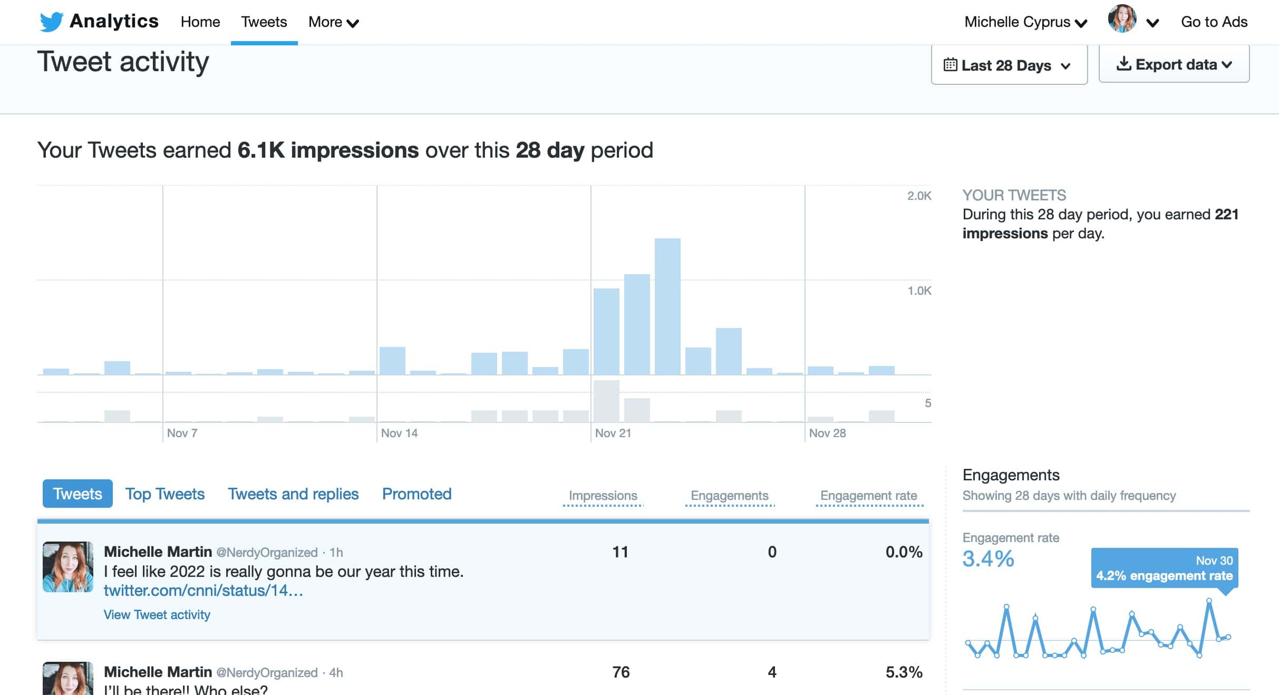
Task: Click the engagement rate sparkline graph
Action: pos(1103,625)
